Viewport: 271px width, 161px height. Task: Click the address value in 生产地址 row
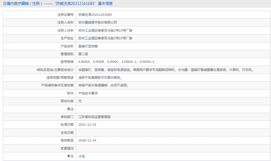[x=105, y=38]
